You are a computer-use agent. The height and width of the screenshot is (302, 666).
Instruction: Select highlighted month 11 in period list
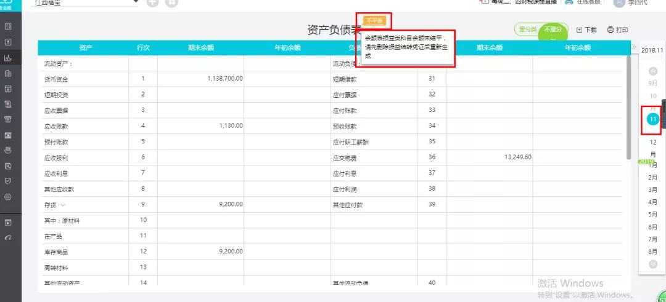pos(653,119)
